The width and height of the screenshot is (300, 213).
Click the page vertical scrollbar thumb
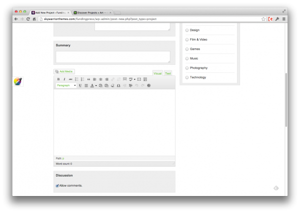286,100
